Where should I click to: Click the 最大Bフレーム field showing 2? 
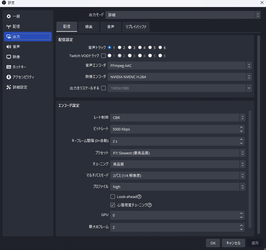point(177,227)
